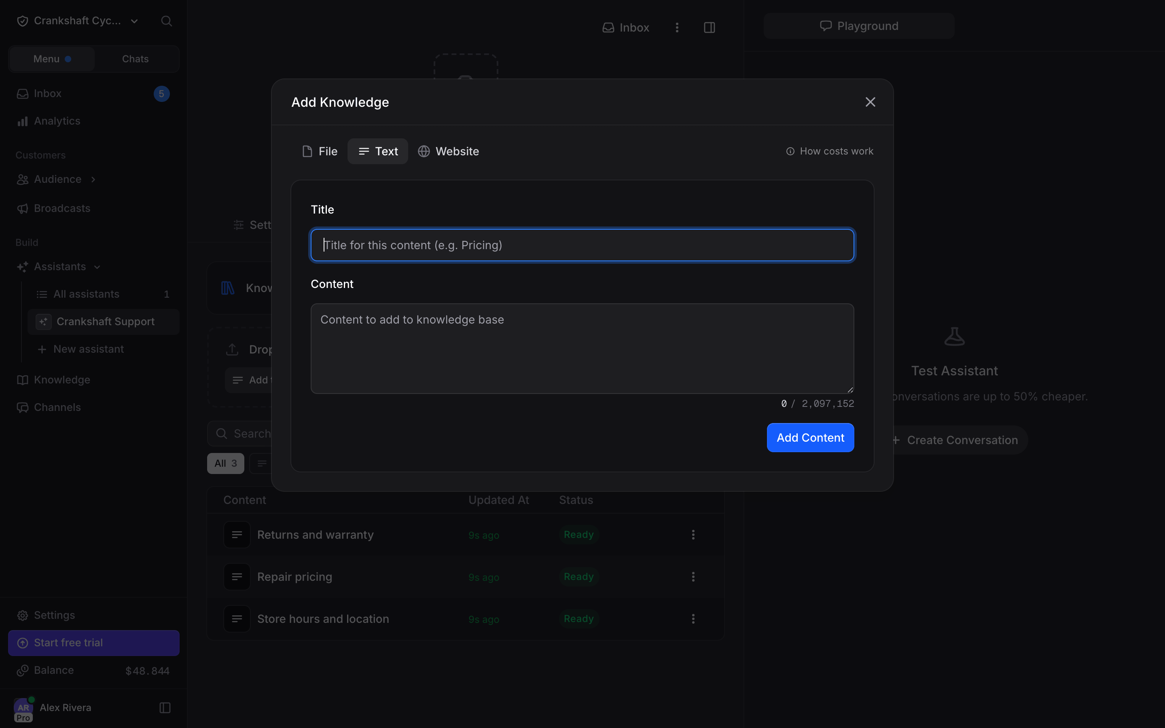Select the Menu tab in sidebar
The height and width of the screenshot is (728, 1165).
coord(52,59)
